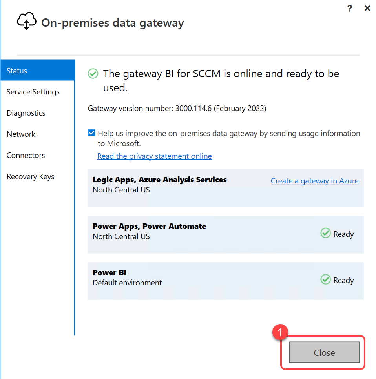
Task: Open the Service Settings section
Action: [33, 92]
